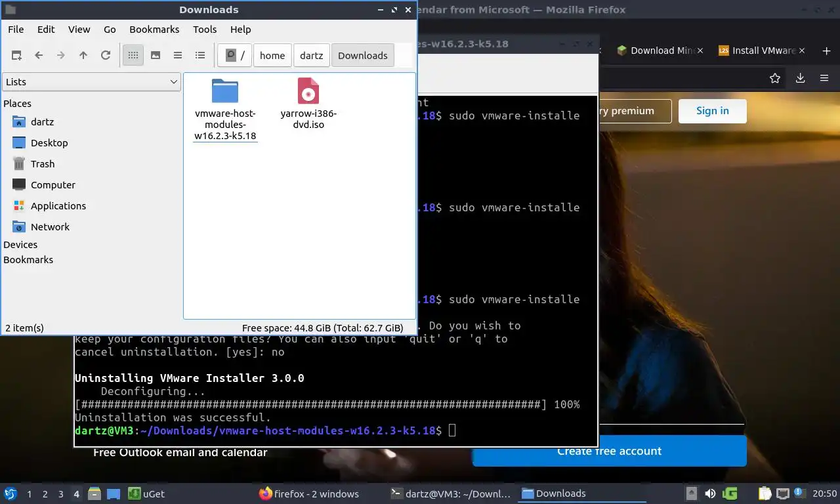Click the Devices section header

(20, 245)
